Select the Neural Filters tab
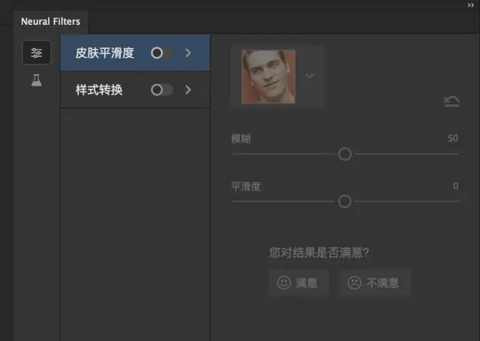Screen dimensions: 480x341 coord(50,22)
